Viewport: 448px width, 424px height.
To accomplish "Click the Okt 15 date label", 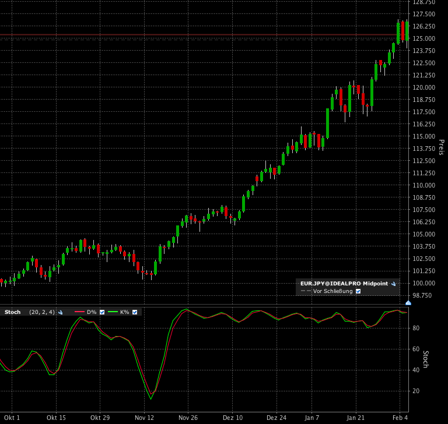I will [56, 418].
